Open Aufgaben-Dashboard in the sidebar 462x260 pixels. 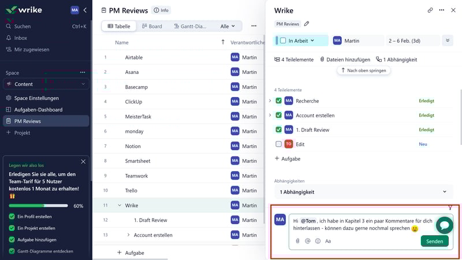38,110
